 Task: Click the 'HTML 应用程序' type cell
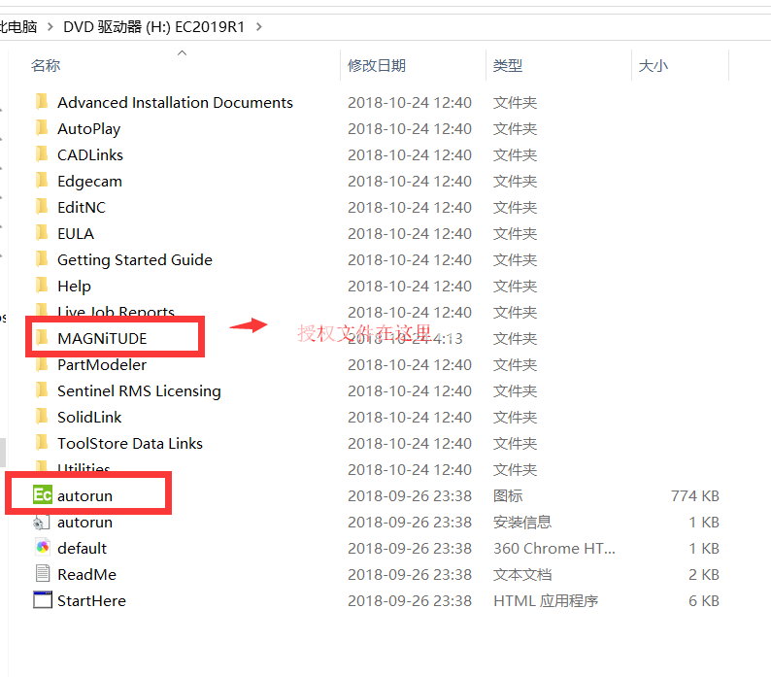point(546,600)
